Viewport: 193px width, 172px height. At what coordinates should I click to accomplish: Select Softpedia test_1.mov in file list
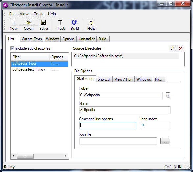(x=39, y=70)
